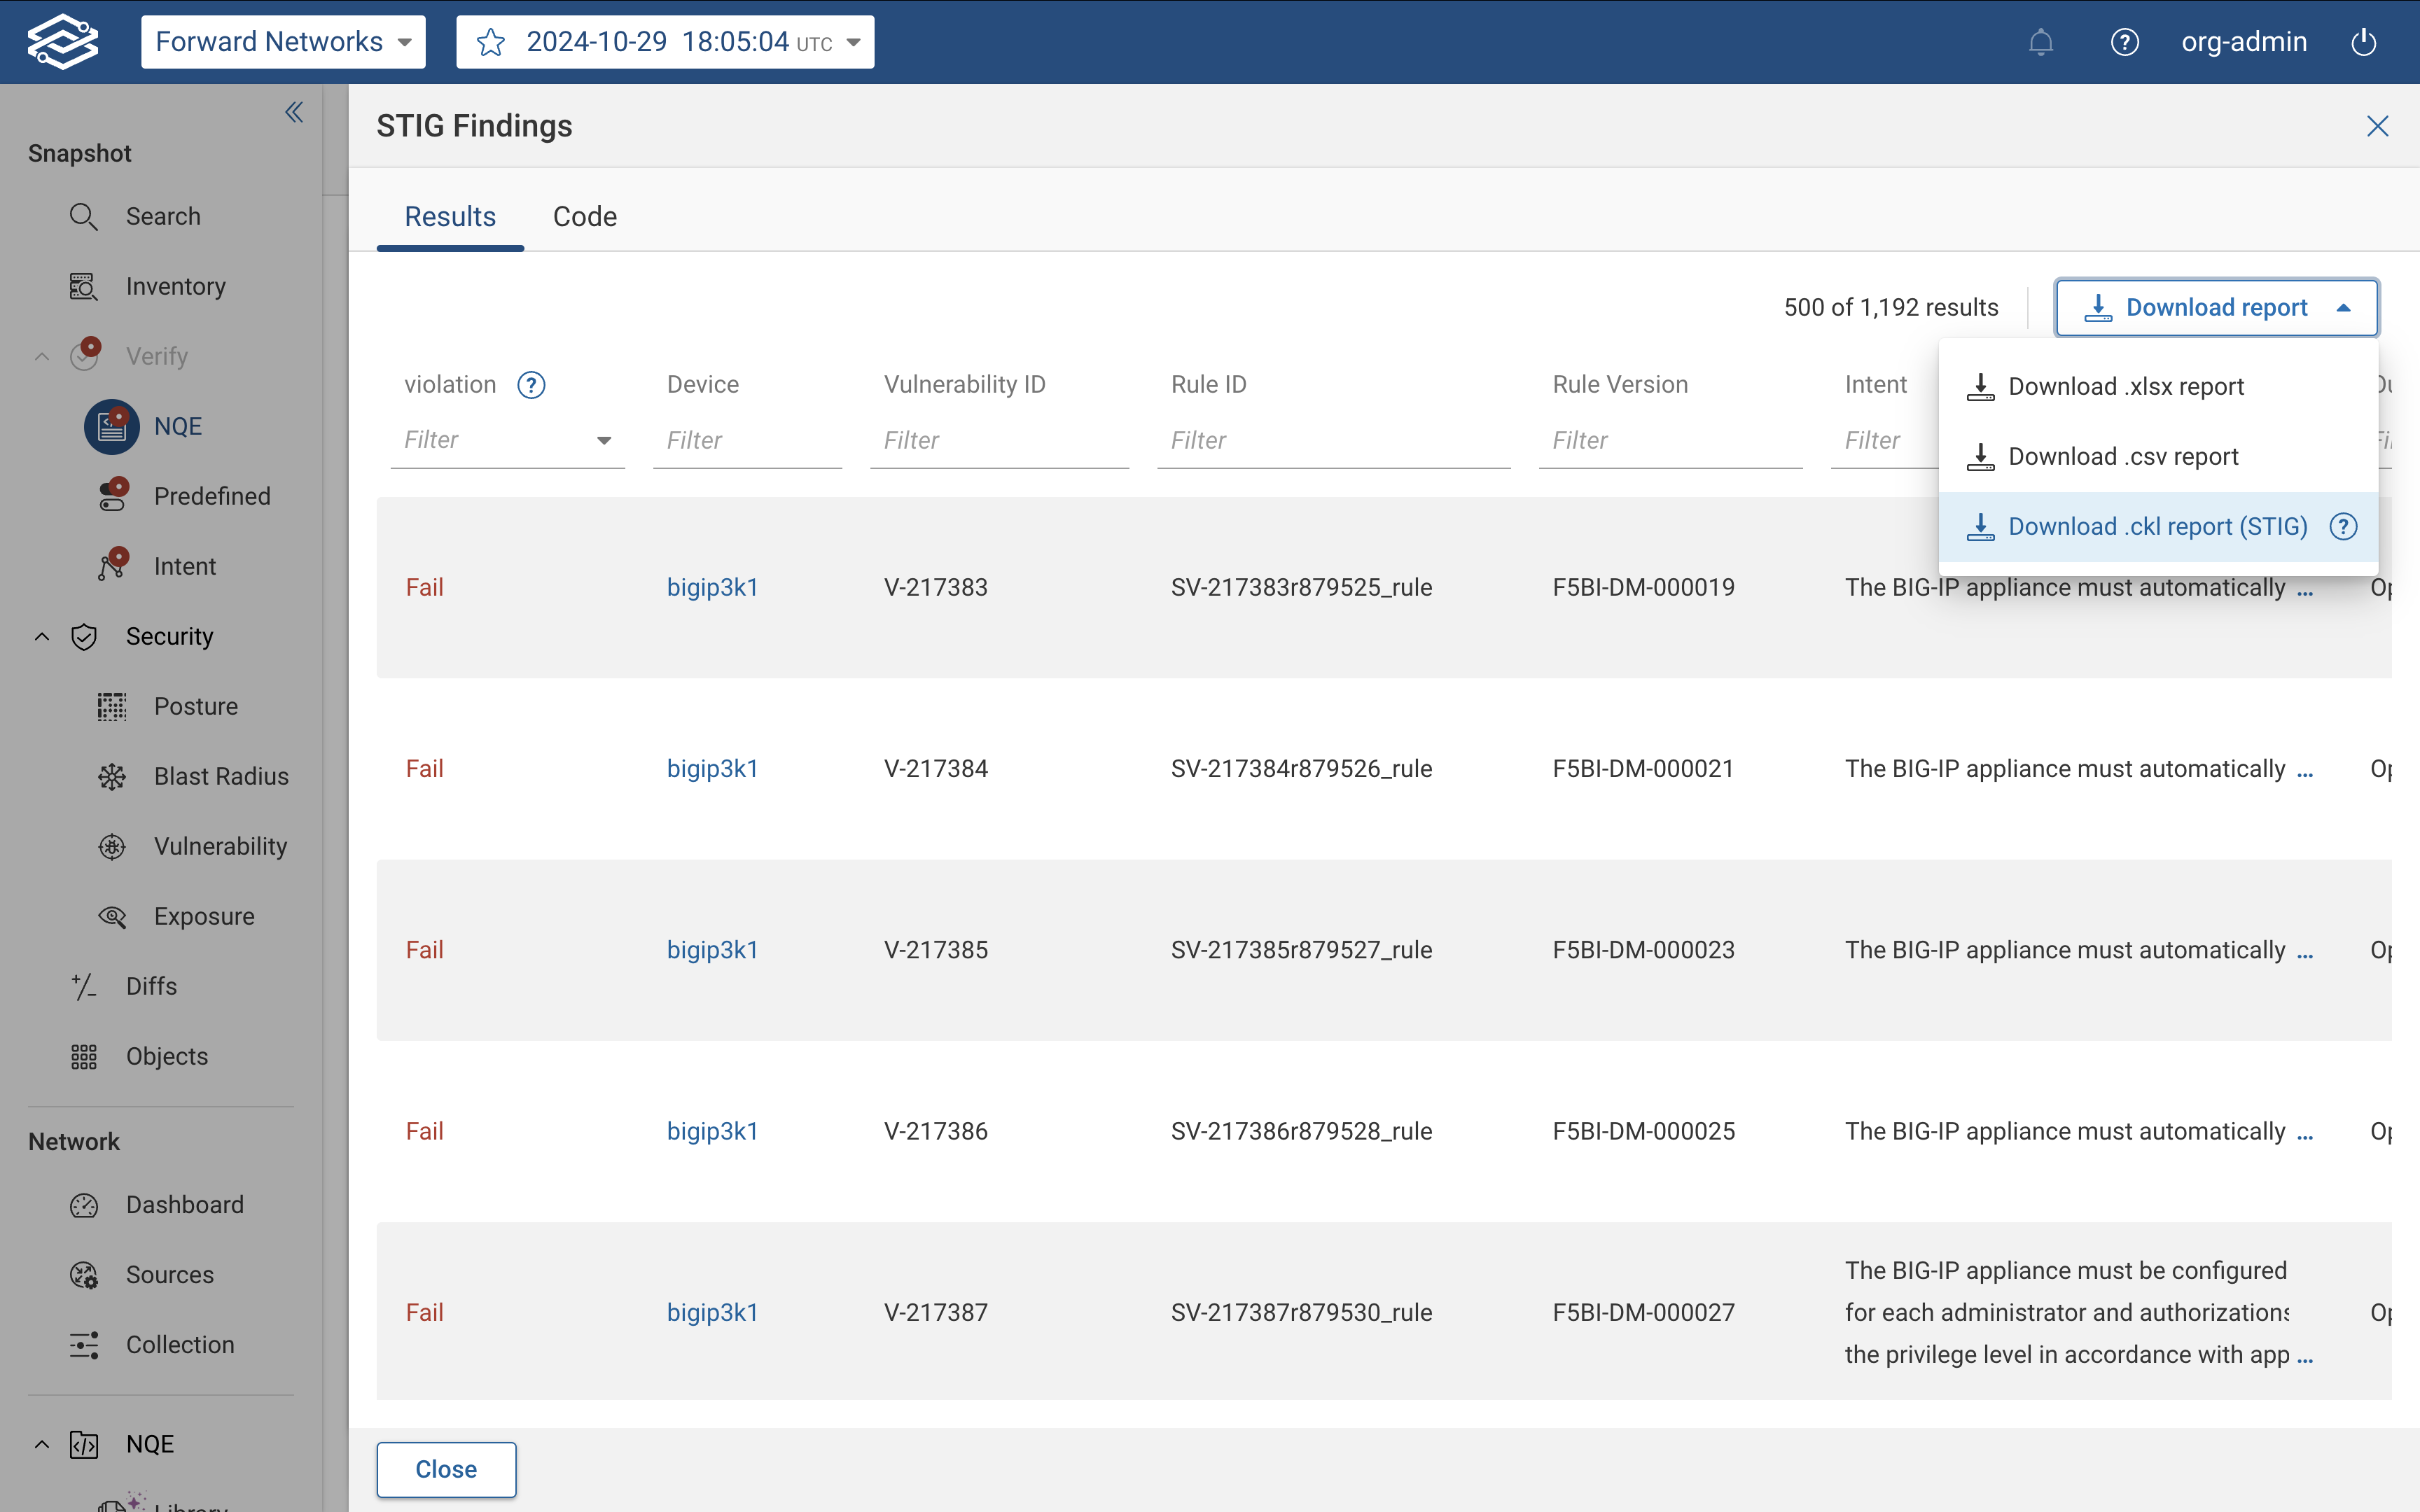2420x1512 pixels.
Task: Open bigip3k1 link in V-217385 row
Action: click(712, 949)
